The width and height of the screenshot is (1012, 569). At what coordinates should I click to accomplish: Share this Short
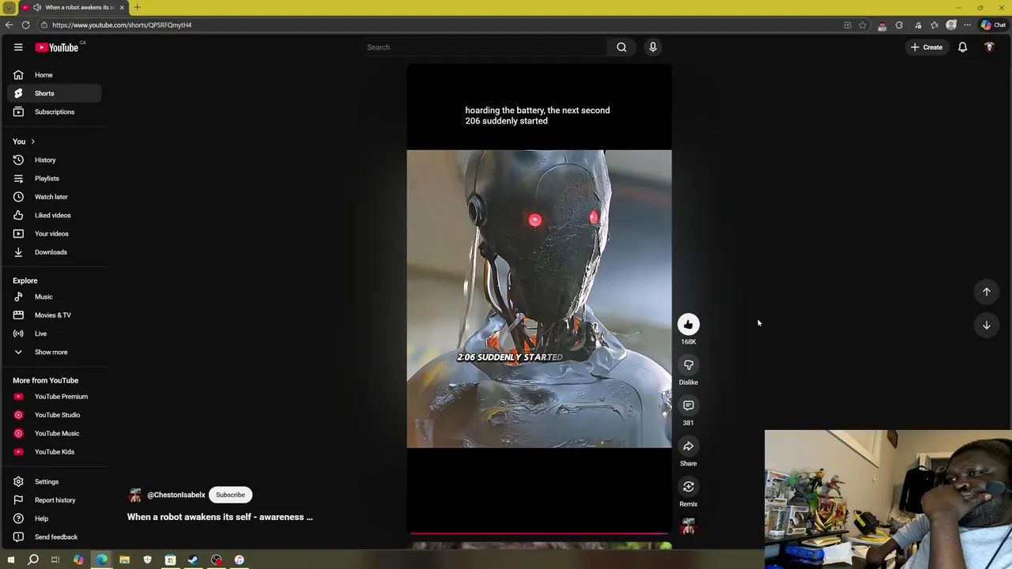689,447
